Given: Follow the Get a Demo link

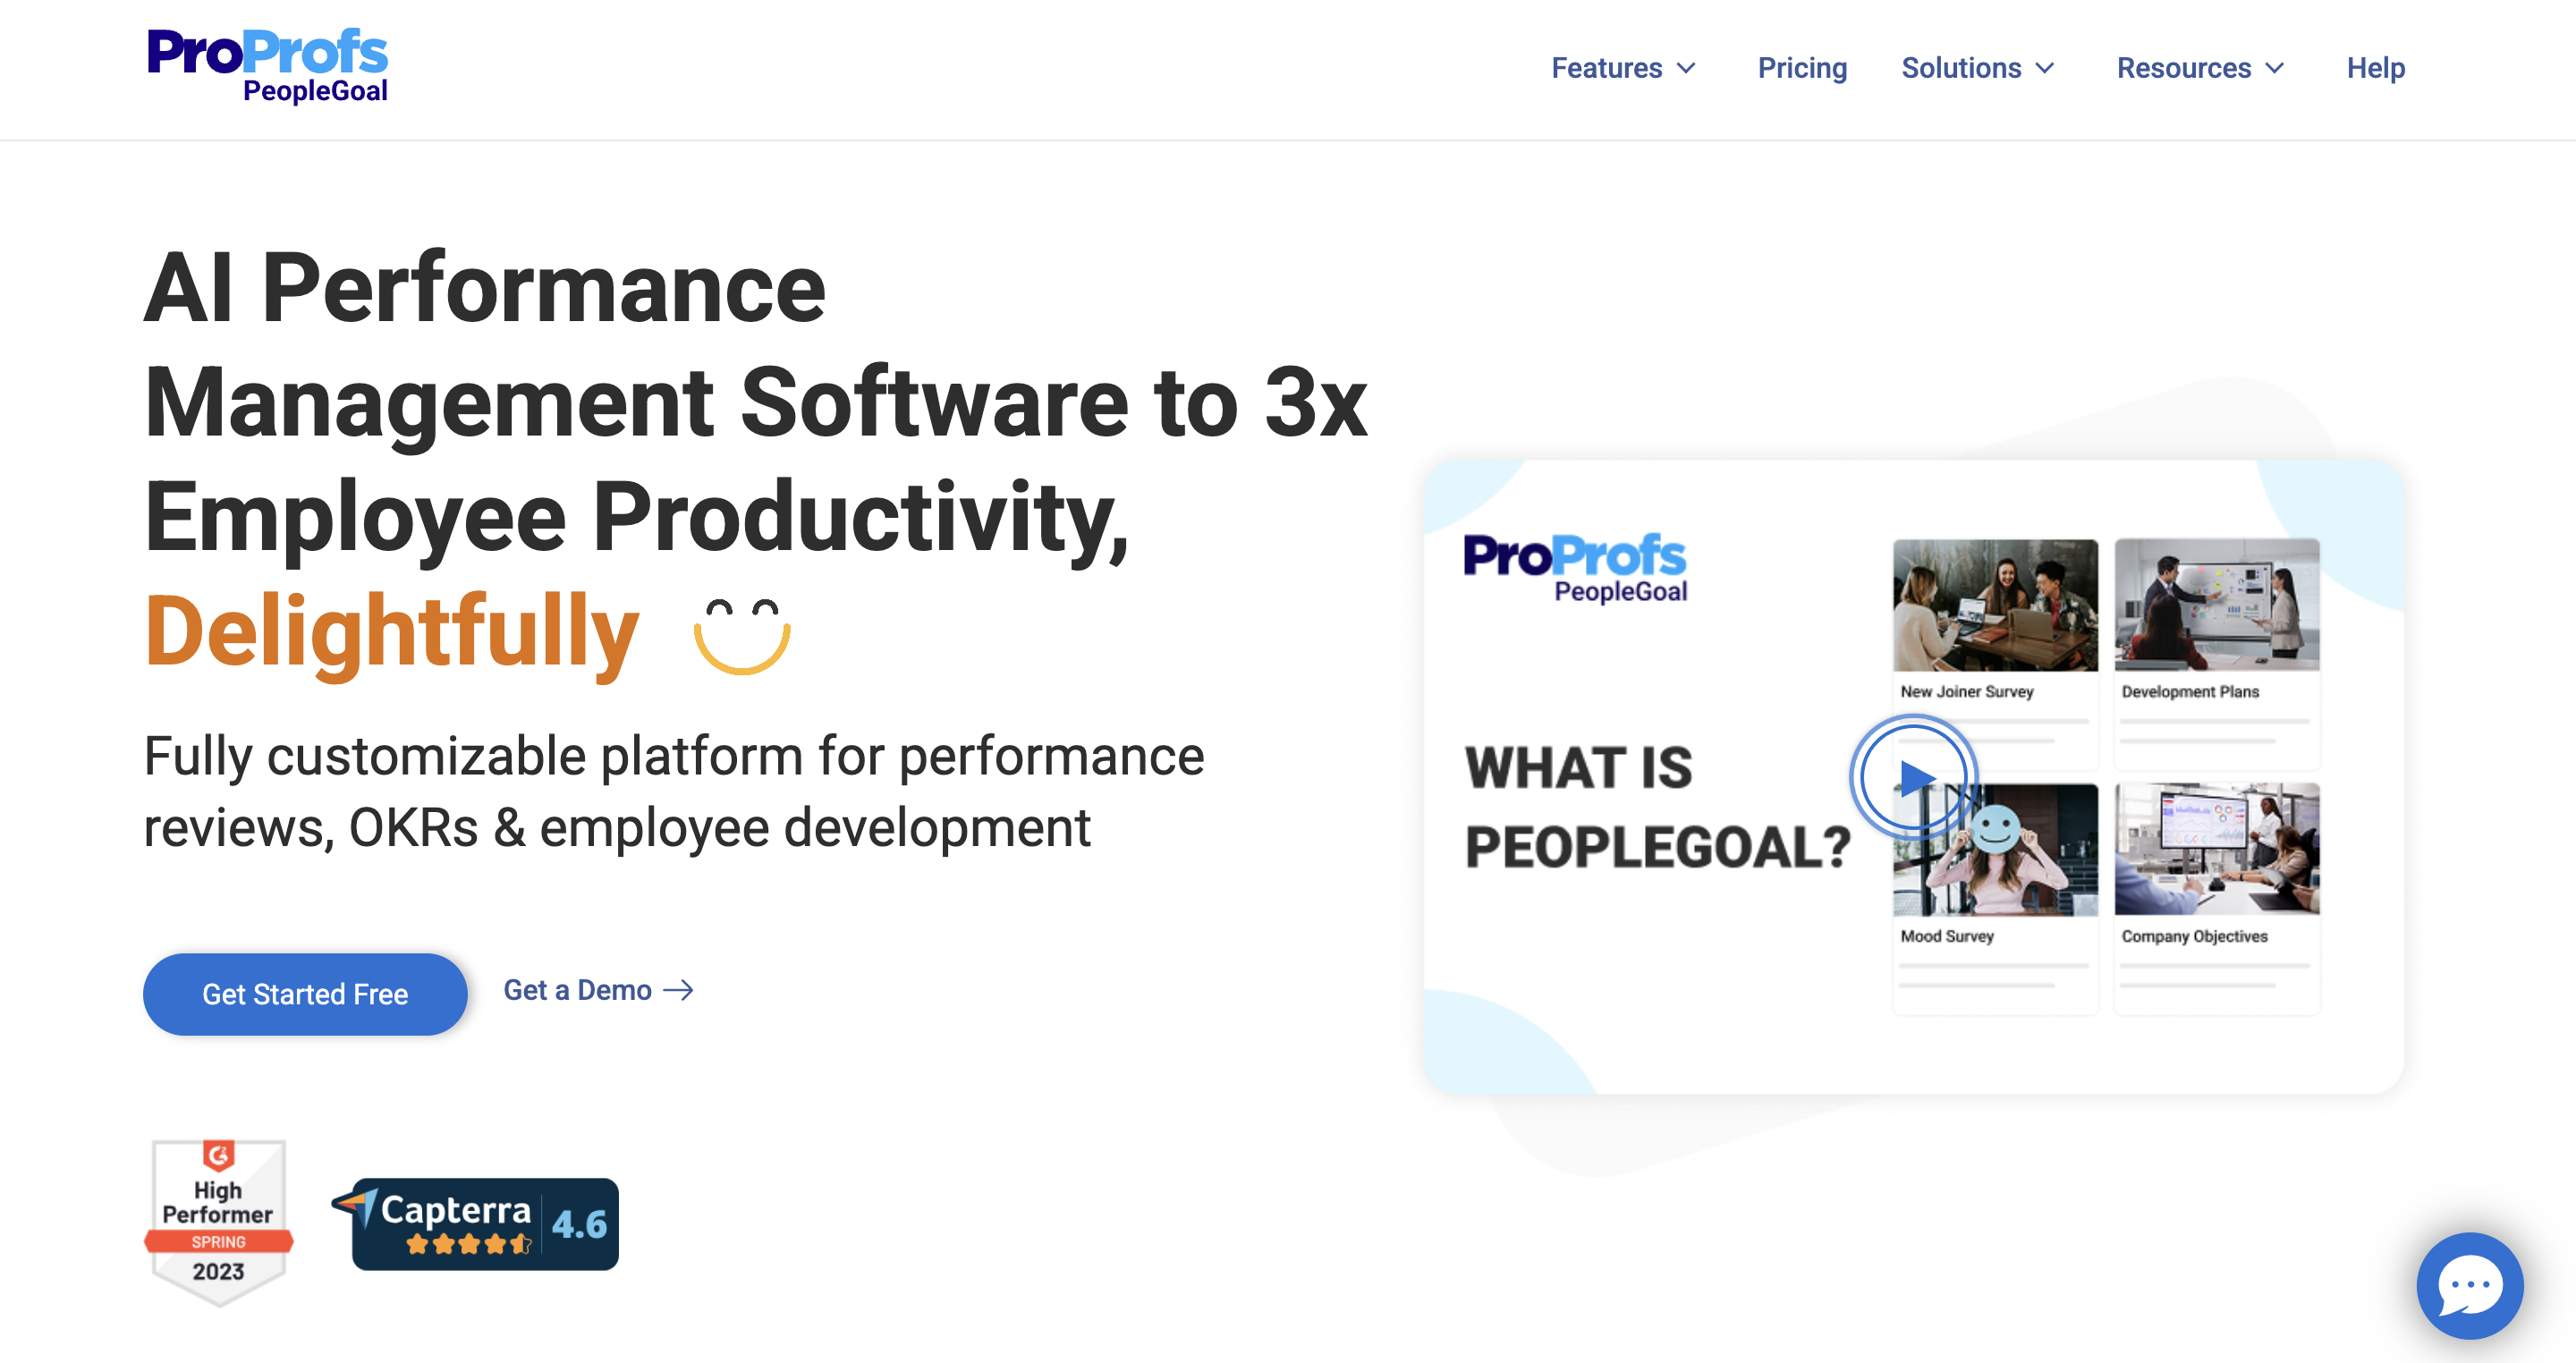Looking at the screenshot, I should tap(598, 990).
